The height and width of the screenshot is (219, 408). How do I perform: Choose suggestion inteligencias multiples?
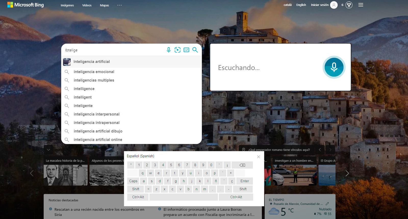(132, 80)
